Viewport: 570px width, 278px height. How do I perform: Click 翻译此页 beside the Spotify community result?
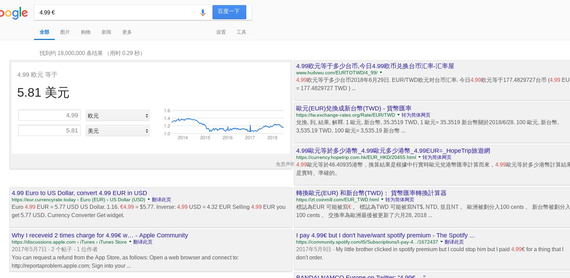coord(454,242)
